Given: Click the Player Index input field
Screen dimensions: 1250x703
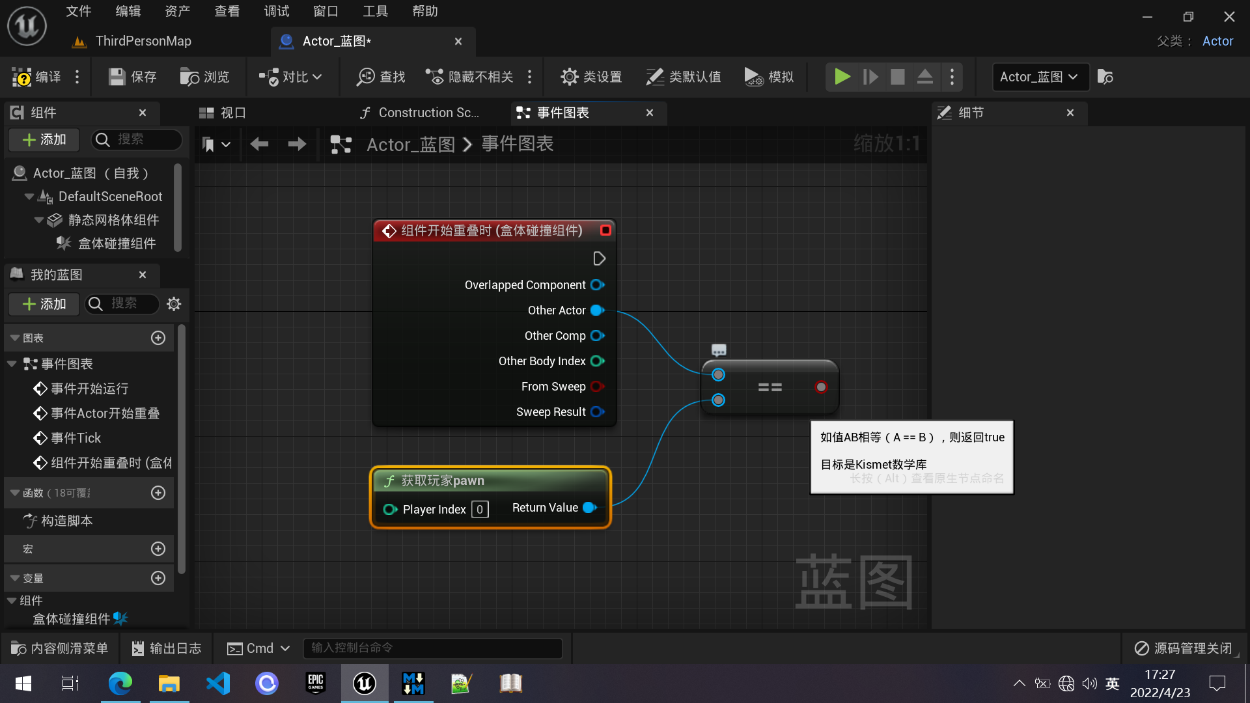Looking at the screenshot, I should coord(480,509).
